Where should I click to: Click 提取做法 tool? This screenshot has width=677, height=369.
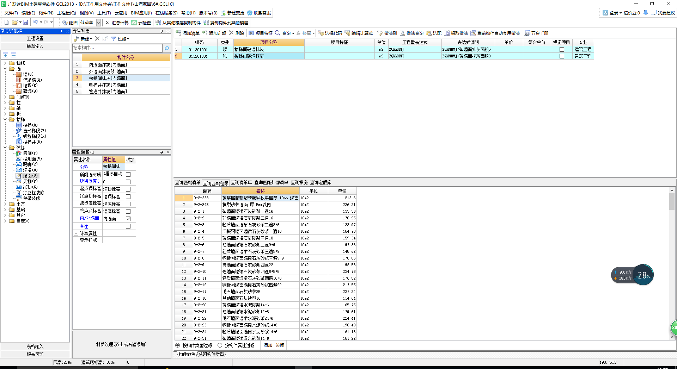click(x=456, y=33)
